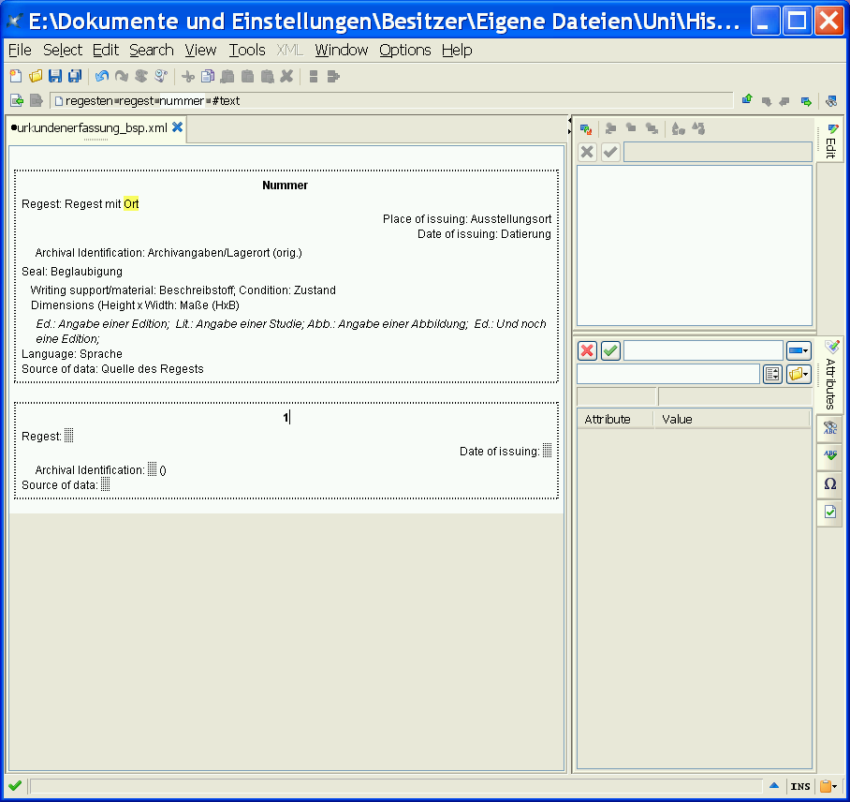Select the Edit side tab
Image resolution: width=850 pixels, height=802 pixels.
[830, 140]
